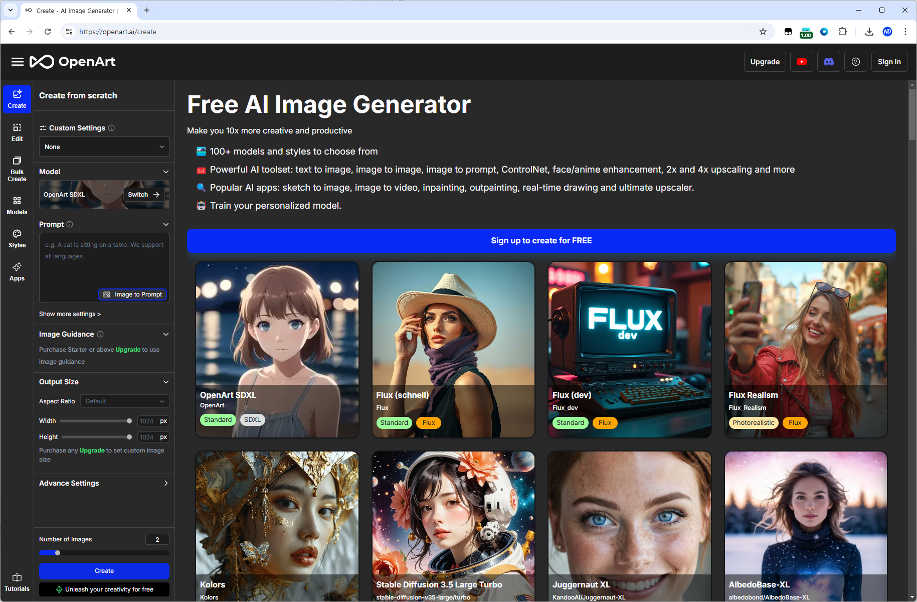The image size is (917, 602).
Task: Select the AlbedoBase-XL model card
Action: coord(806,526)
